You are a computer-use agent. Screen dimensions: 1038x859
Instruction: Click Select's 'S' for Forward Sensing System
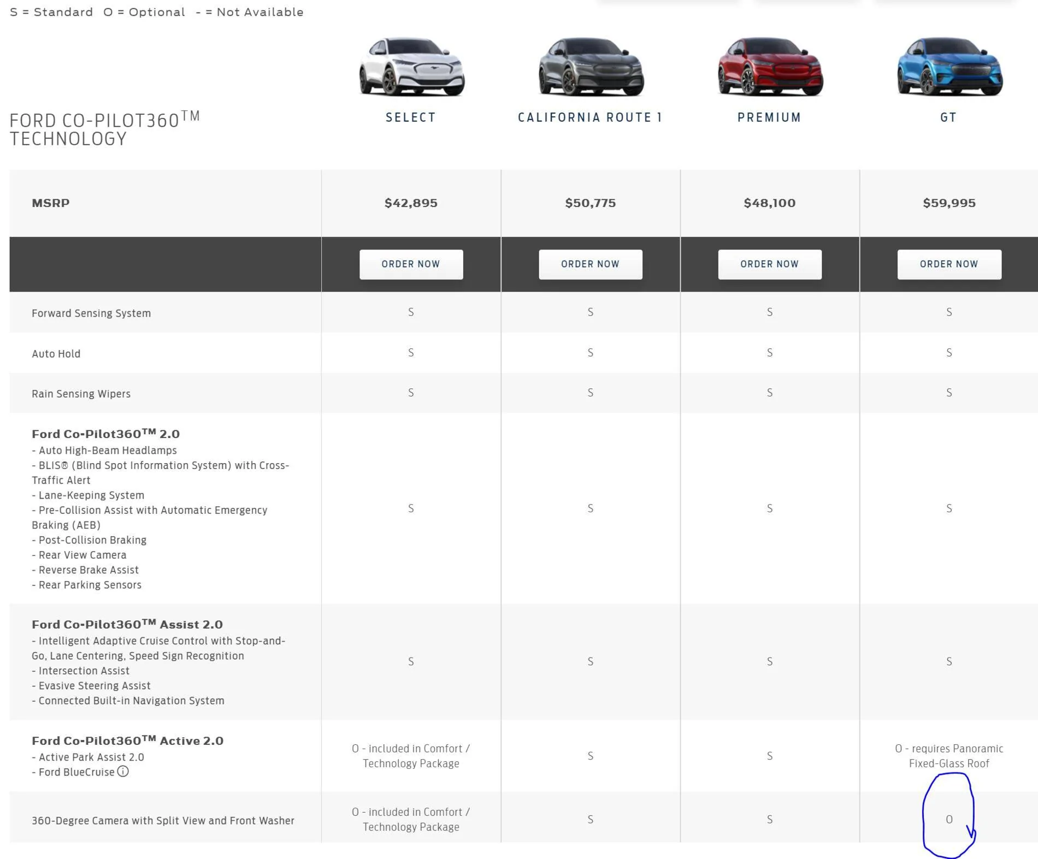(411, 312)
